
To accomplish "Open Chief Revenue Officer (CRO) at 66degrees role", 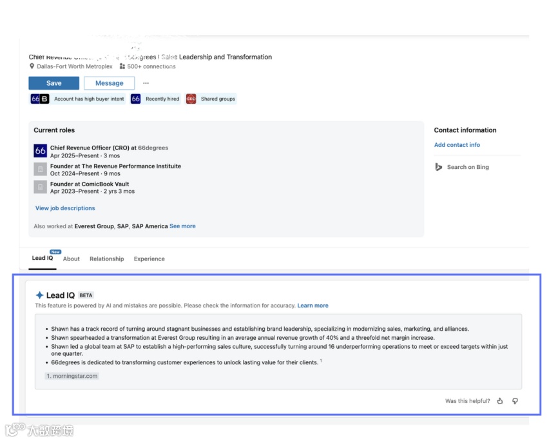I will [109, 148].
